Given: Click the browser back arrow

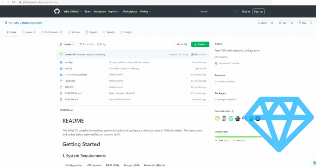Looking at the screenshot, I should [x=3, y=2].
